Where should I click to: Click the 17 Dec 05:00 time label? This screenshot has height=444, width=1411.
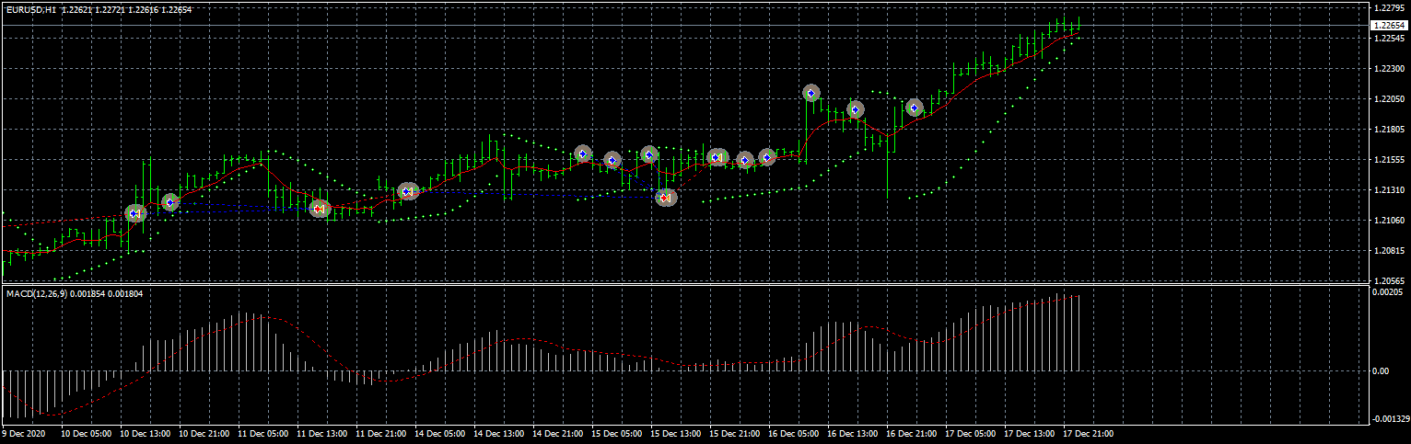pos(971,432)
